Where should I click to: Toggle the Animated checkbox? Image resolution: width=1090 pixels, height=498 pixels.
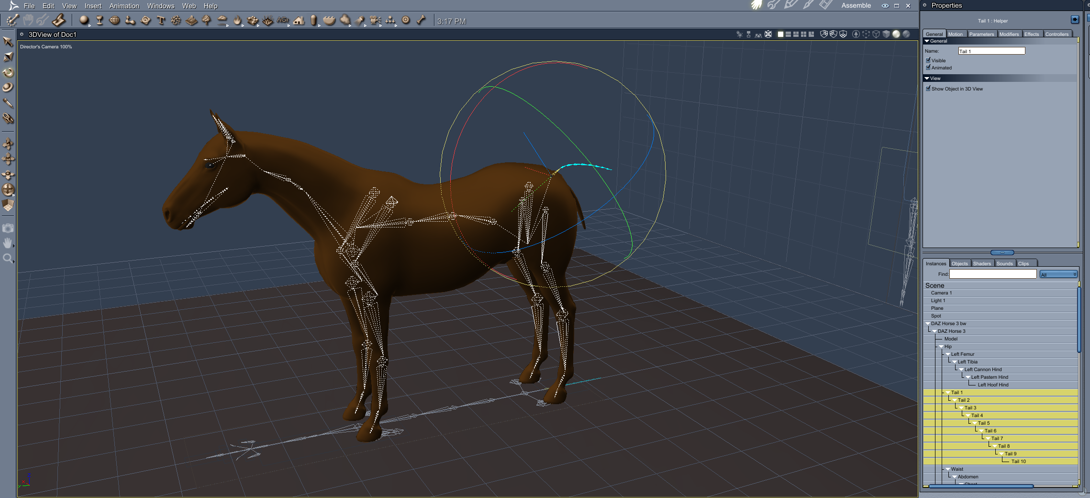pos(928,68)
